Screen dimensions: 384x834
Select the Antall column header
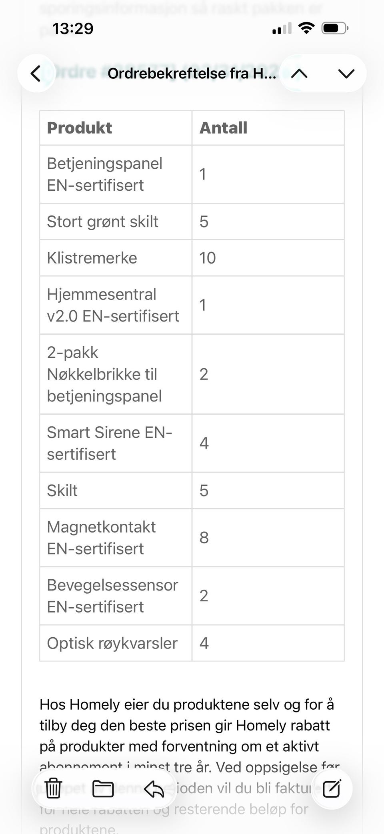click(x=223, y=127)
